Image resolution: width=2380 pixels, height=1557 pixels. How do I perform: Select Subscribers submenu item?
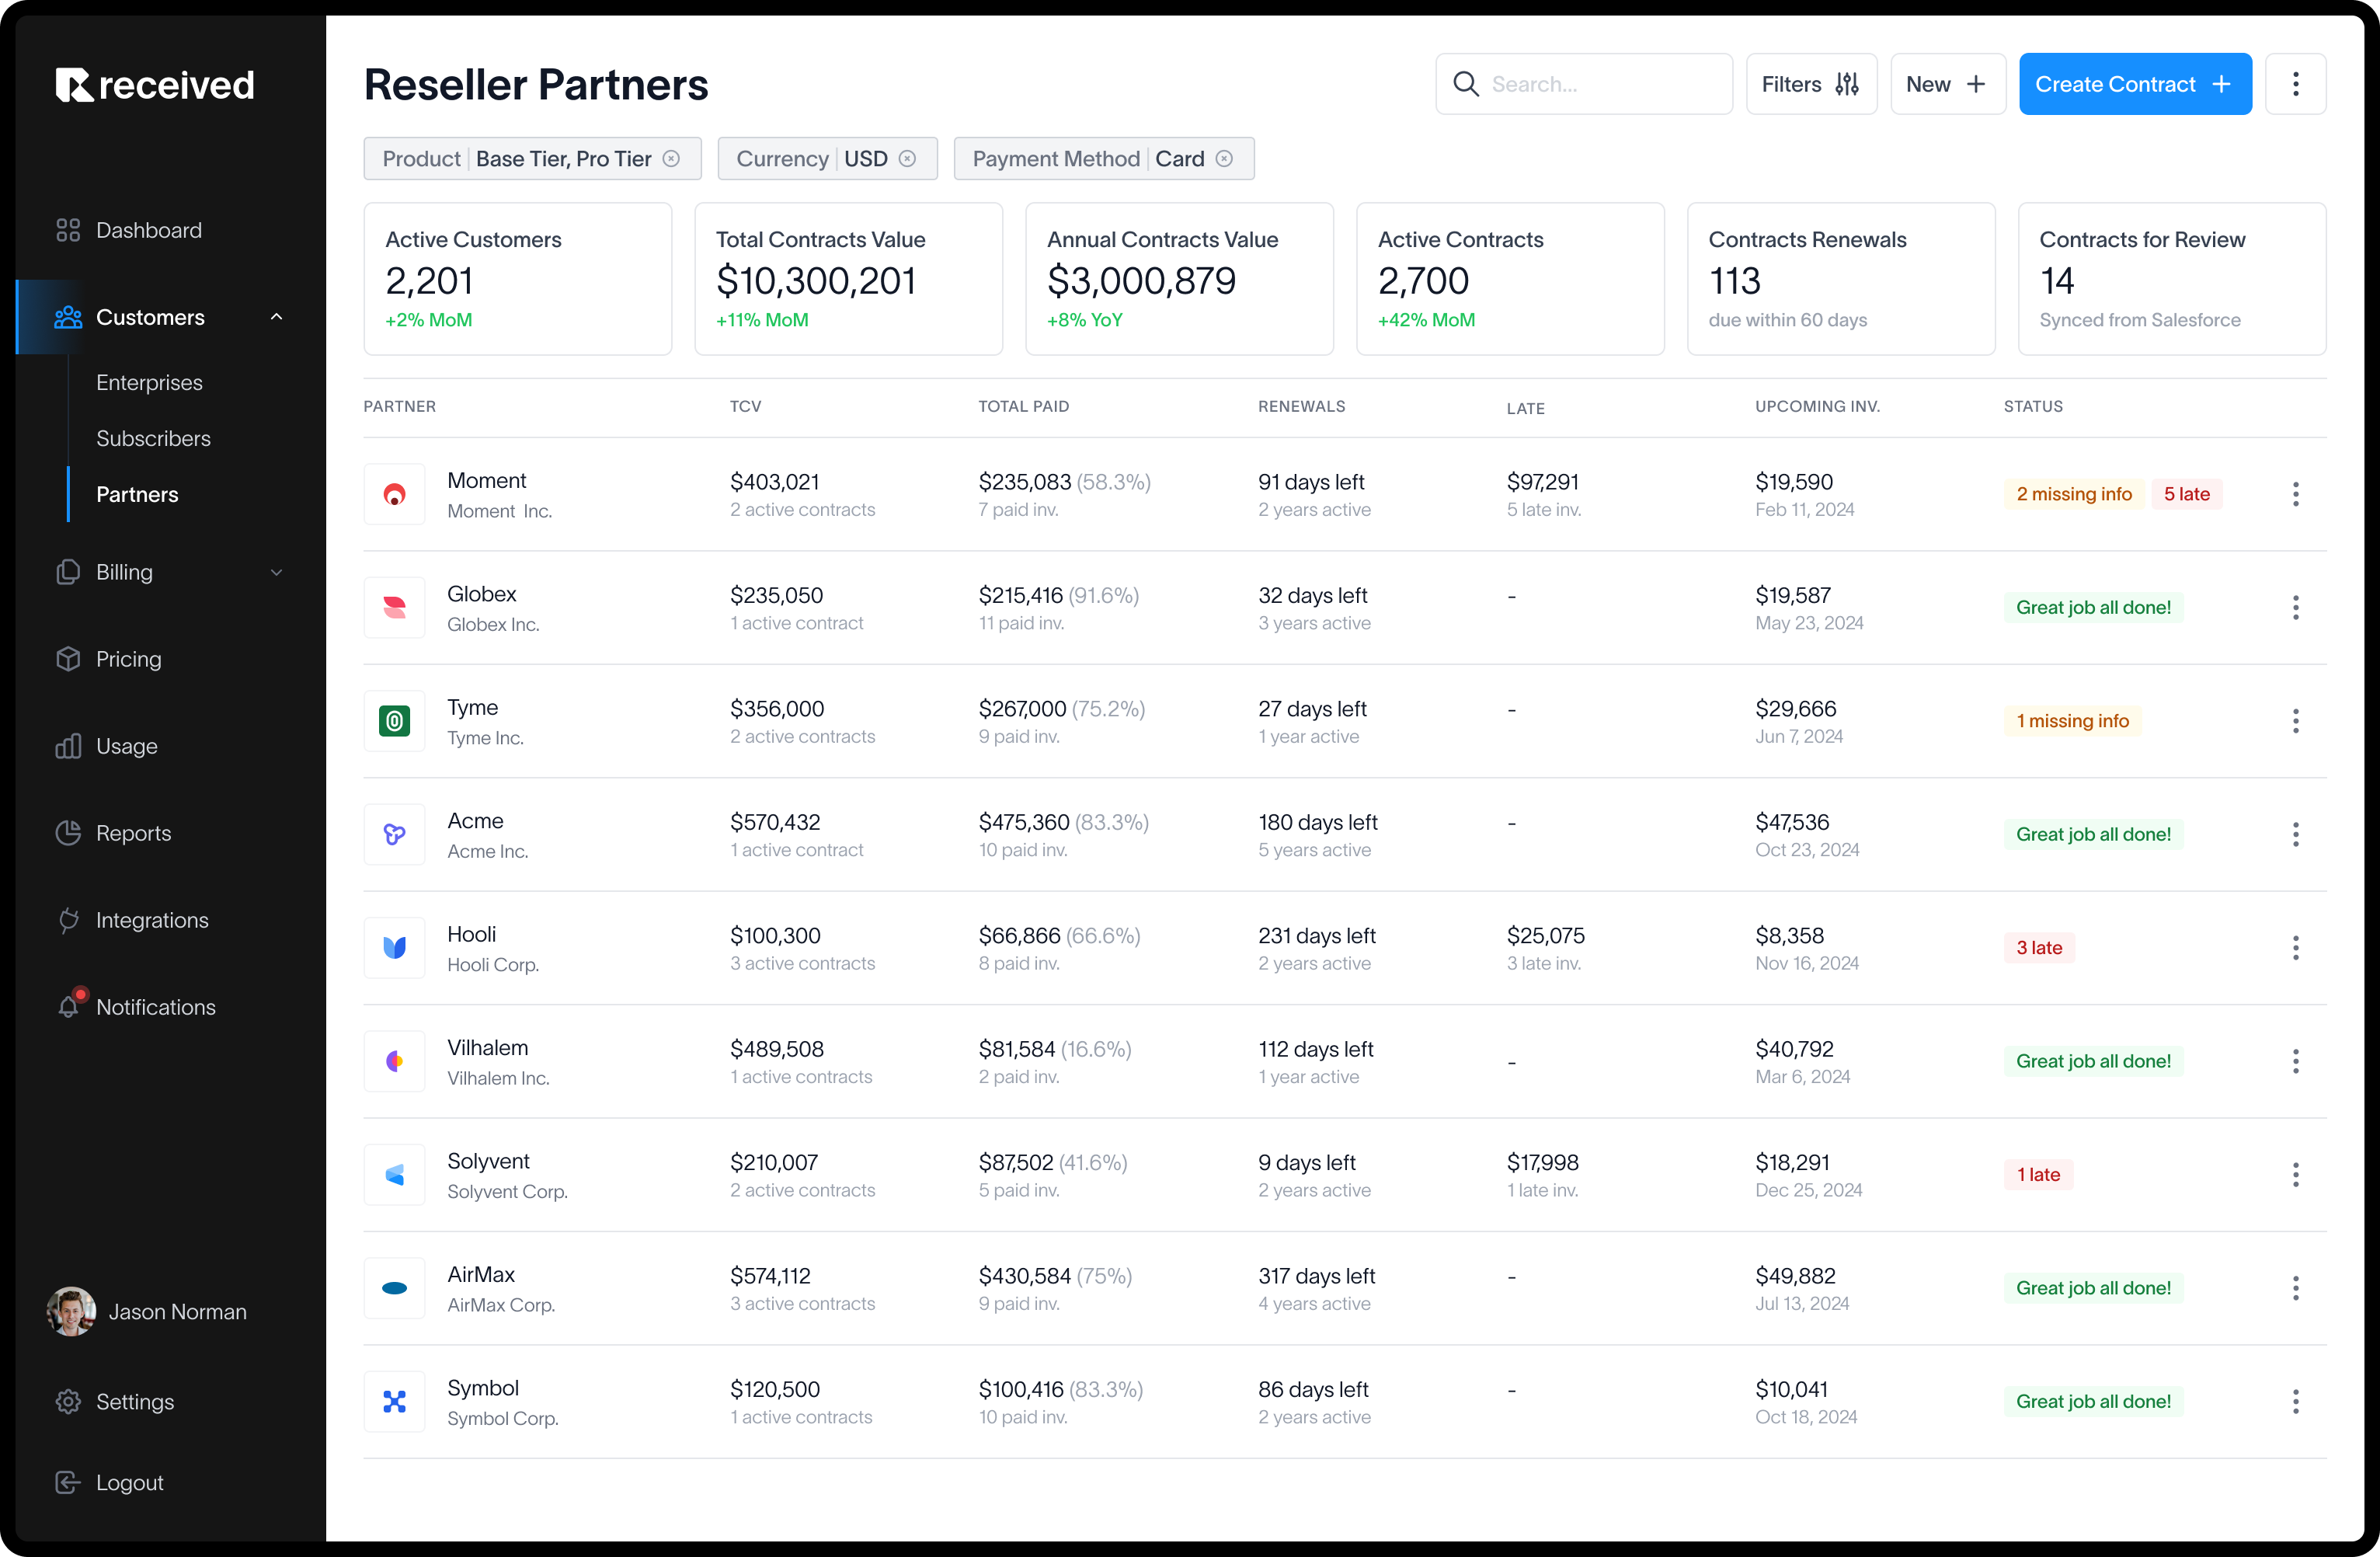pos(153,439)
